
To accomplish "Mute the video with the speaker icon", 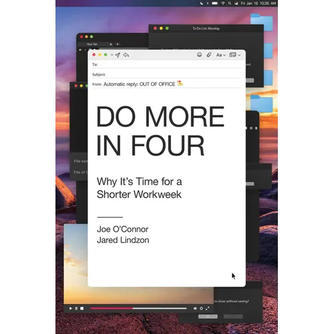I will 195,309.
